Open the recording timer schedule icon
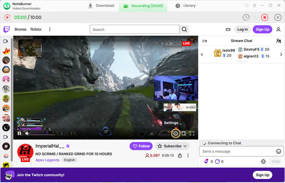Image resolution: width=285 pixels, height=183 pixels. 246,17
